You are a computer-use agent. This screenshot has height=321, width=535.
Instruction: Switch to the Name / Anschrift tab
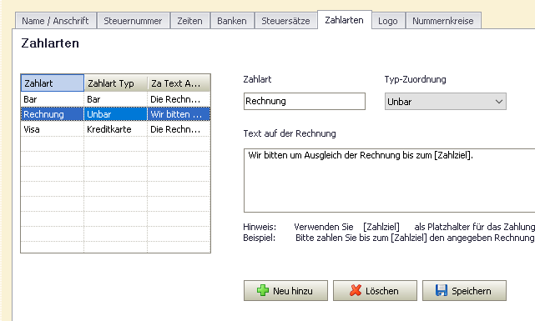[55, 21]
